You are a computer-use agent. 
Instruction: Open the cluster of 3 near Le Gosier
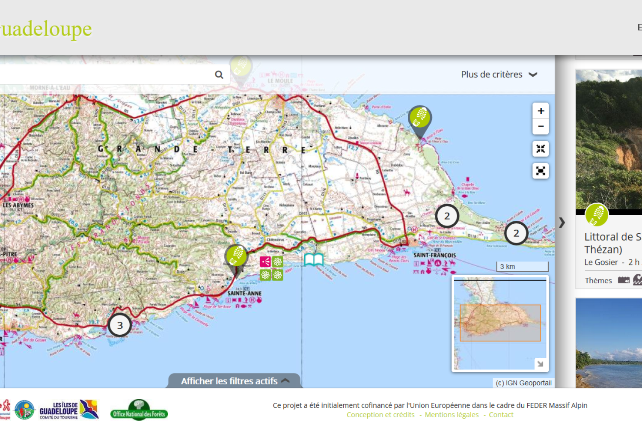[x=120, y=325]
